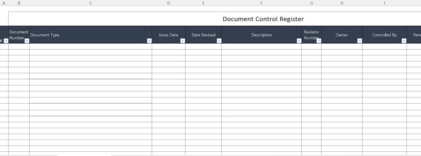
Task: Open the Document Type filter dropdown
Action: coord(149,41)
